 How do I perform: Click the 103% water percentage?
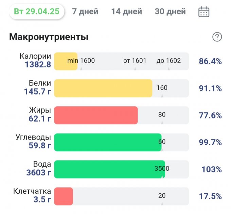(x=211, y=169)
